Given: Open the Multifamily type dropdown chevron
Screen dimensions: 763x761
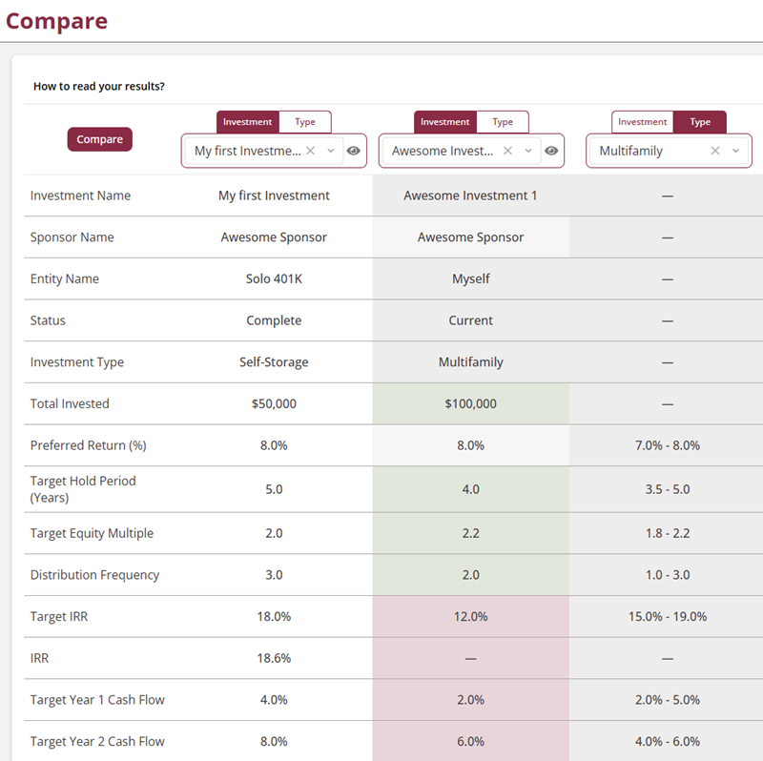Looking at the screenshot, I should pyautogui.click(x=735, y=151).
